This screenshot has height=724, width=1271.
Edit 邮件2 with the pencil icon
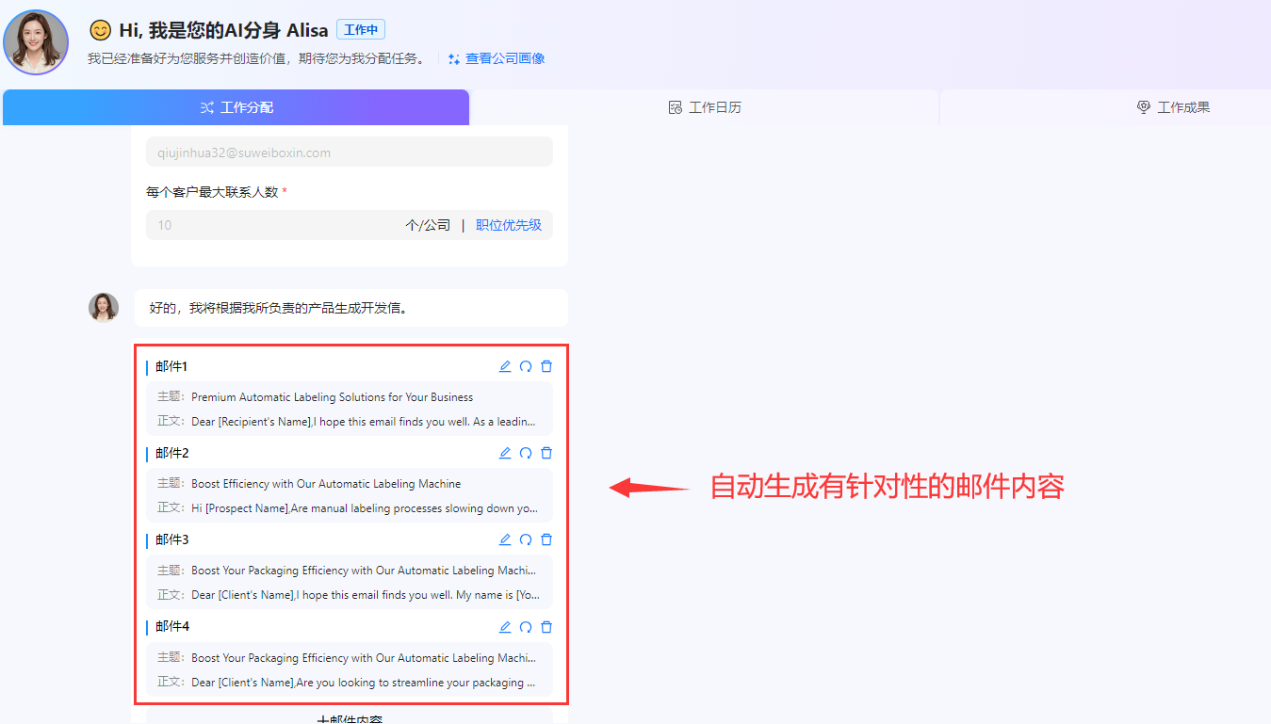(x=505, y=453)
